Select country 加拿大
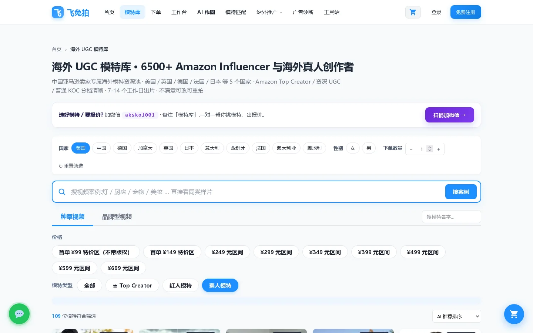 point(145,148)
